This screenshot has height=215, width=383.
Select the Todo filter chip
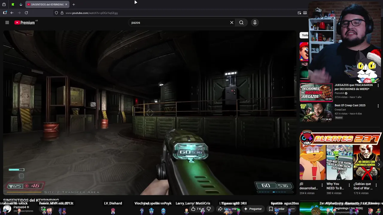305,35
